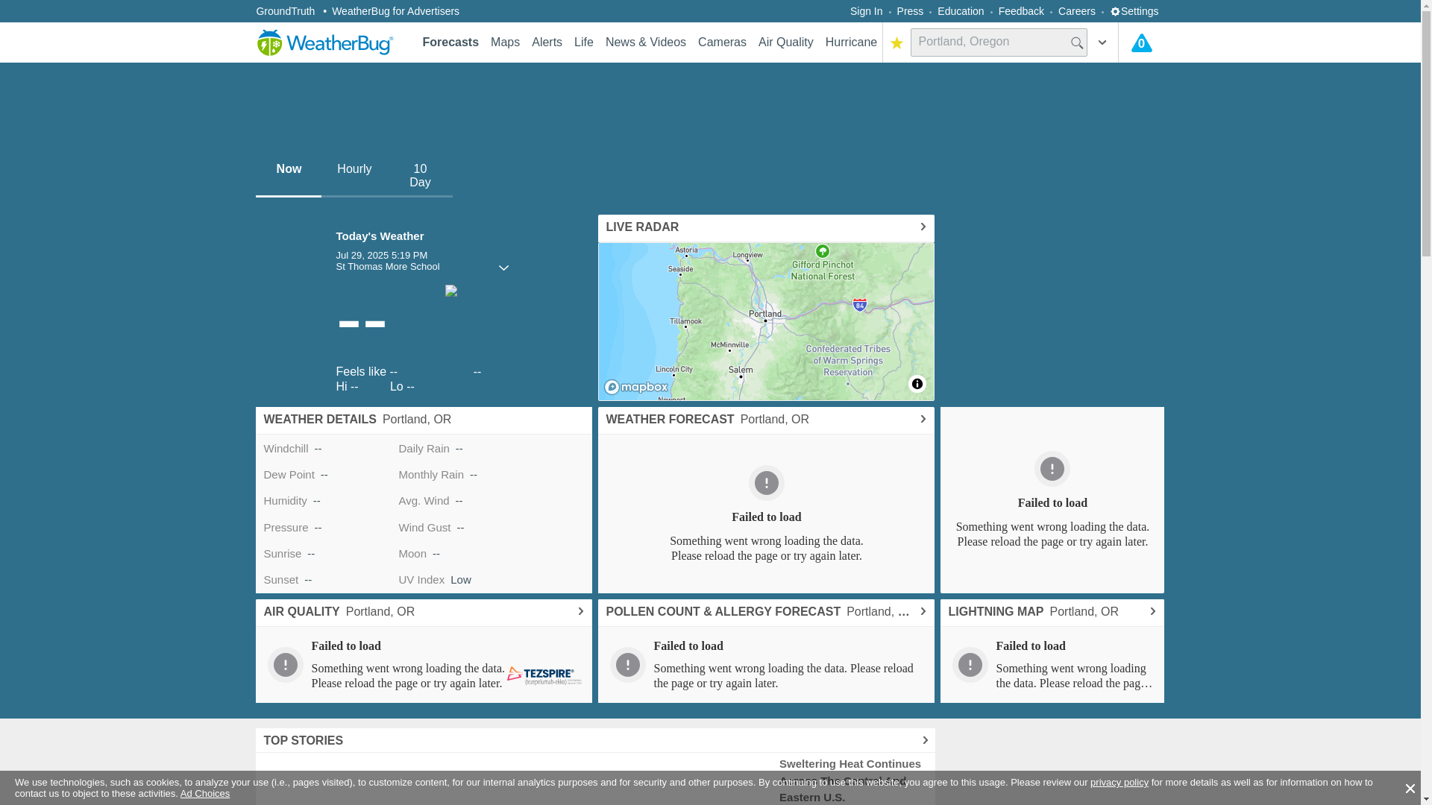The height and width of the screenshot is (805, 1432).
Task: Click the Settings gear icon
Action: click(x=1115, y=11)
